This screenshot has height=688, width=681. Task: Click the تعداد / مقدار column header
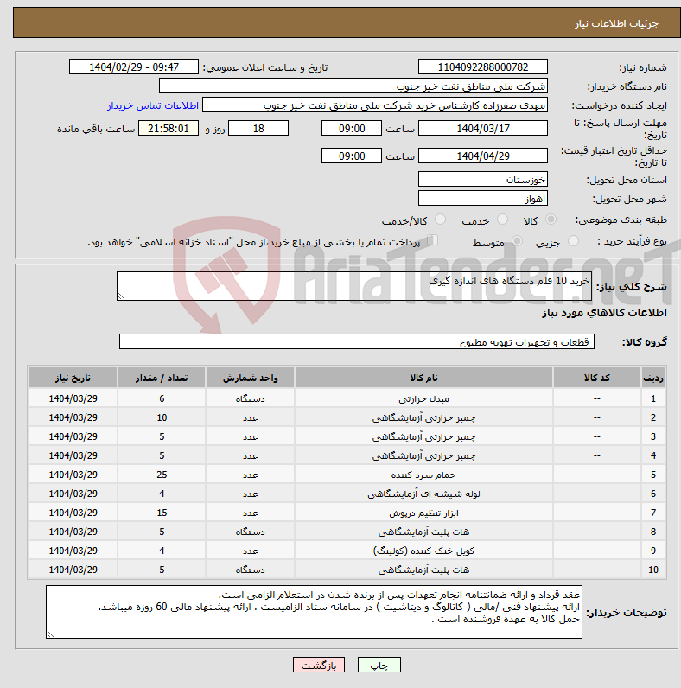[x=162, y=378]
